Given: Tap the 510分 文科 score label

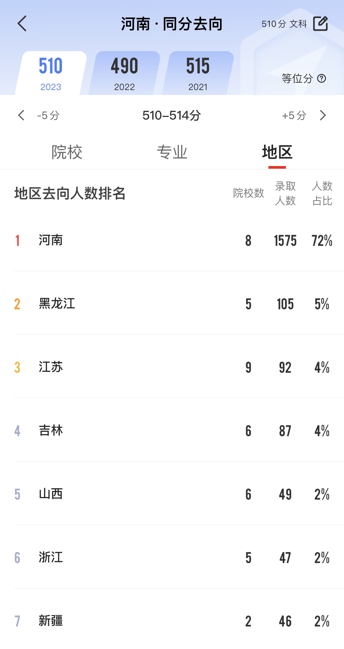Looking at the screenshot, I should point(284,24).
